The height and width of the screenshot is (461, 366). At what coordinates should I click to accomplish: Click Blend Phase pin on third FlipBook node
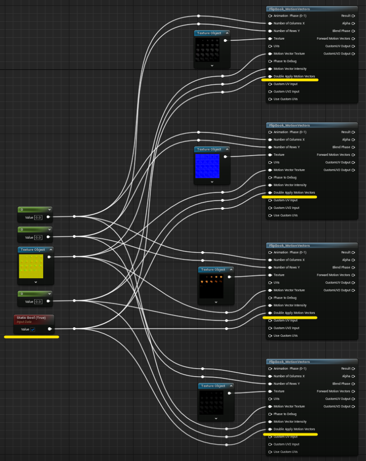pos(353,267)
